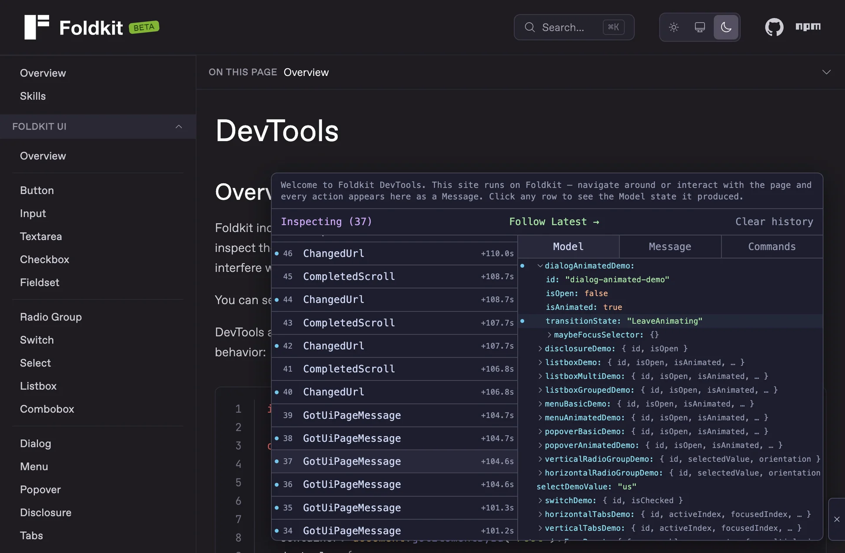Collapse the FOLDKIT UI sidebar section
The width and height of the screenshot is (845, 553).
pos(179,126)
